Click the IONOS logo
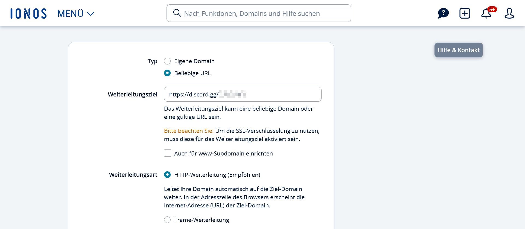Image resolution: width=525 pixels, height=229 pixels. tap(28, 13)
